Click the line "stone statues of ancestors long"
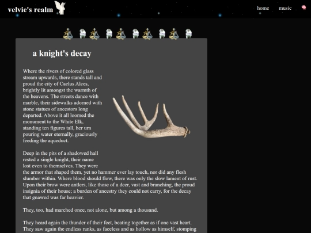Viewport: 311px width, 233px height. [55, 109]
